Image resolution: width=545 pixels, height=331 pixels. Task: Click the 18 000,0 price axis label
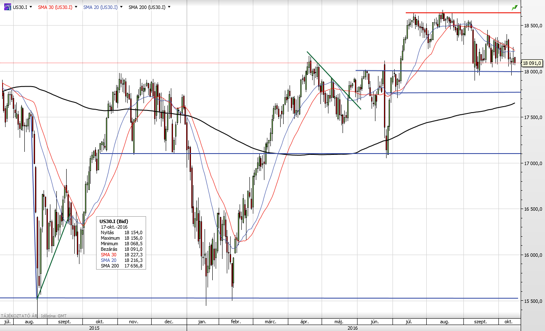pyautogui.click(x=533, y=72)
